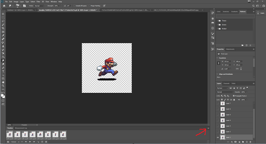Select the Eyedropper tool

[x=3, y=35]
